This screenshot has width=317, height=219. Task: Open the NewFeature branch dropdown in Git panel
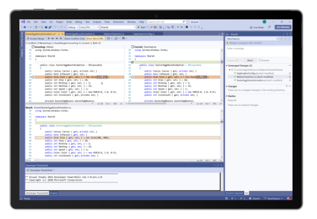pos(252,39)
